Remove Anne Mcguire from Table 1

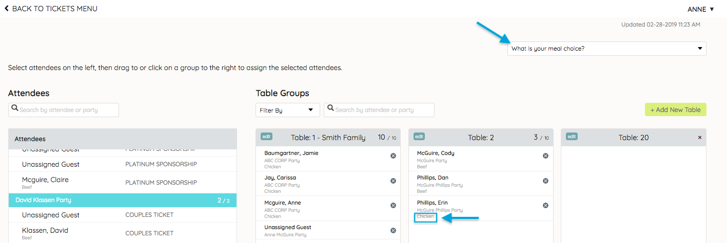pos(393,206)
